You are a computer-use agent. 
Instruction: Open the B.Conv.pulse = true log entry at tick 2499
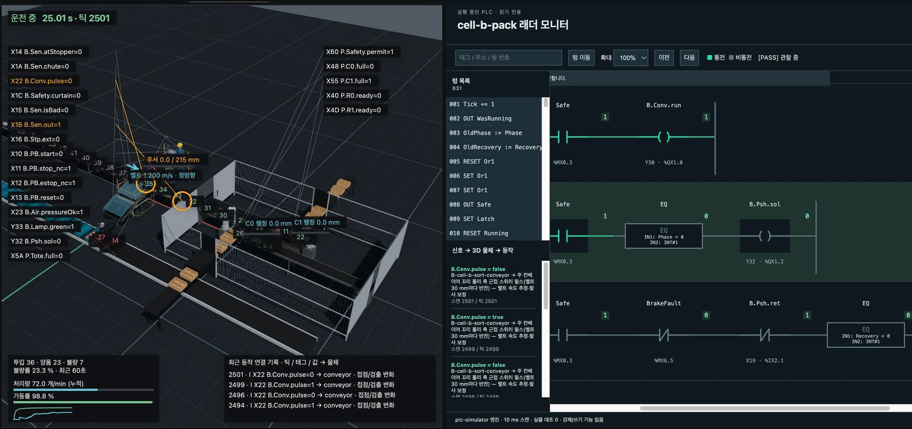pos(494,333)
